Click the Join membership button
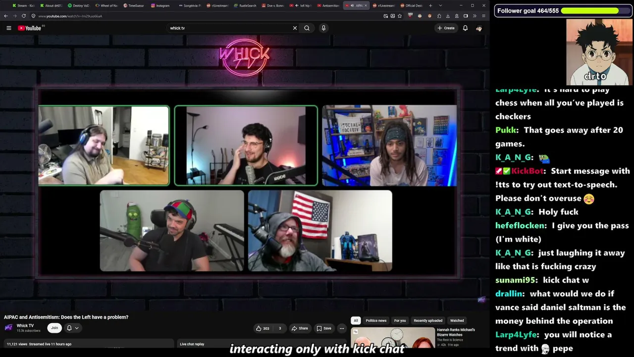Viewport: 634px width, 357px height. 54,328
